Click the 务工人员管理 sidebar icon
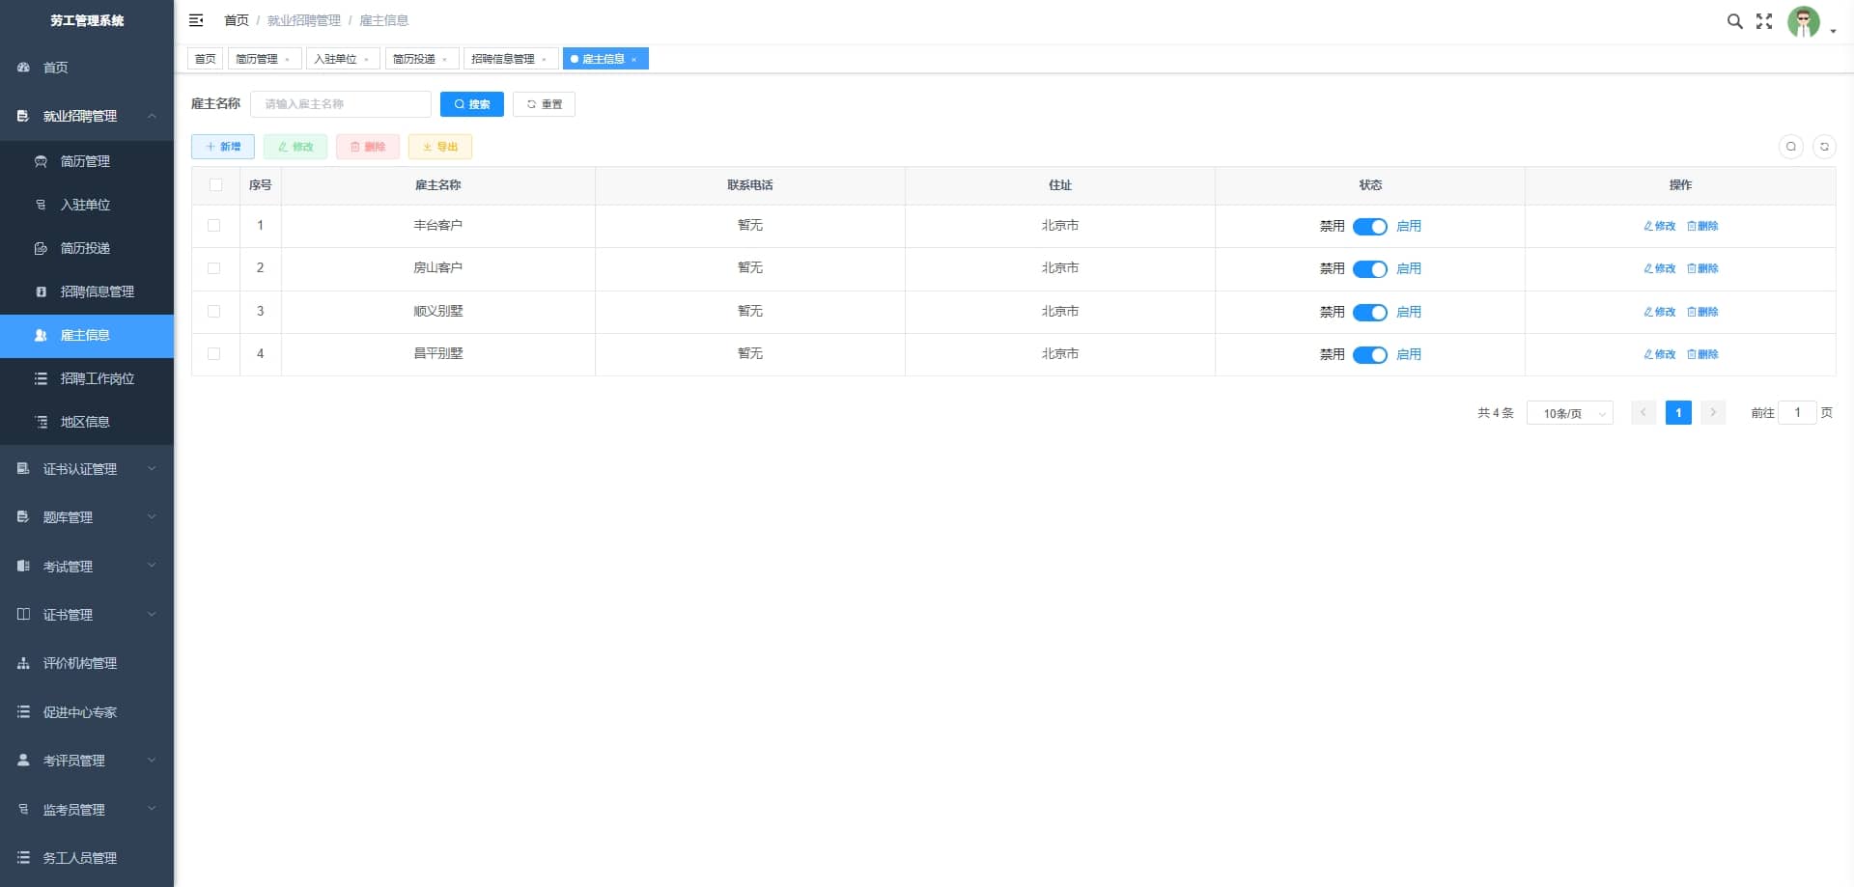The height and width of the screenshot is (887, 1854). [23, 857]
